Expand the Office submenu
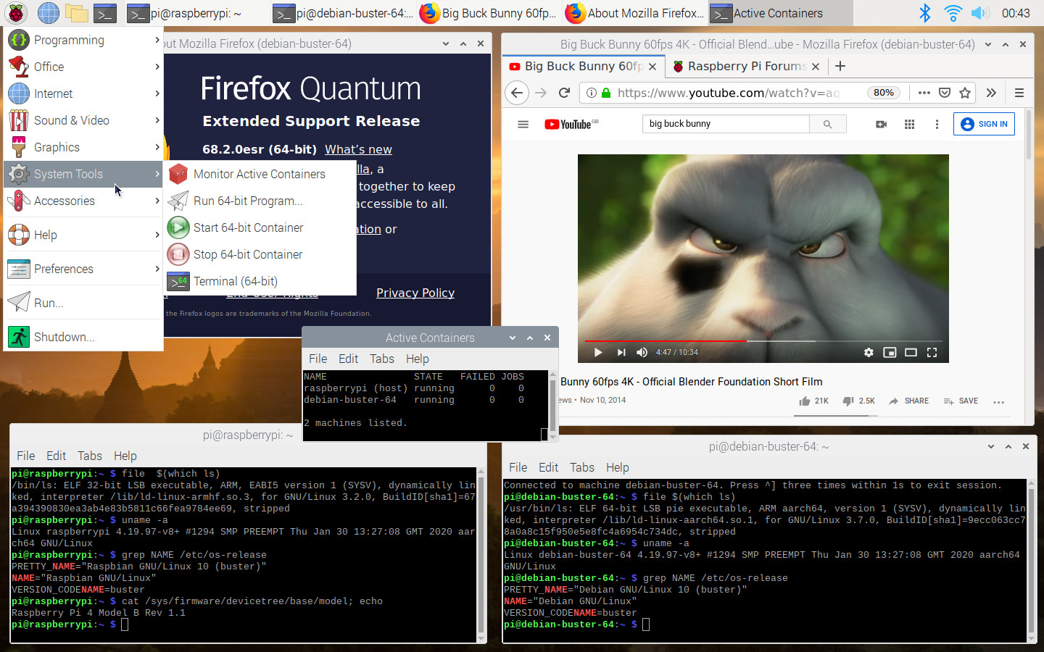The height and width of the screenshot is (652, 1044). tap(83, 67)
